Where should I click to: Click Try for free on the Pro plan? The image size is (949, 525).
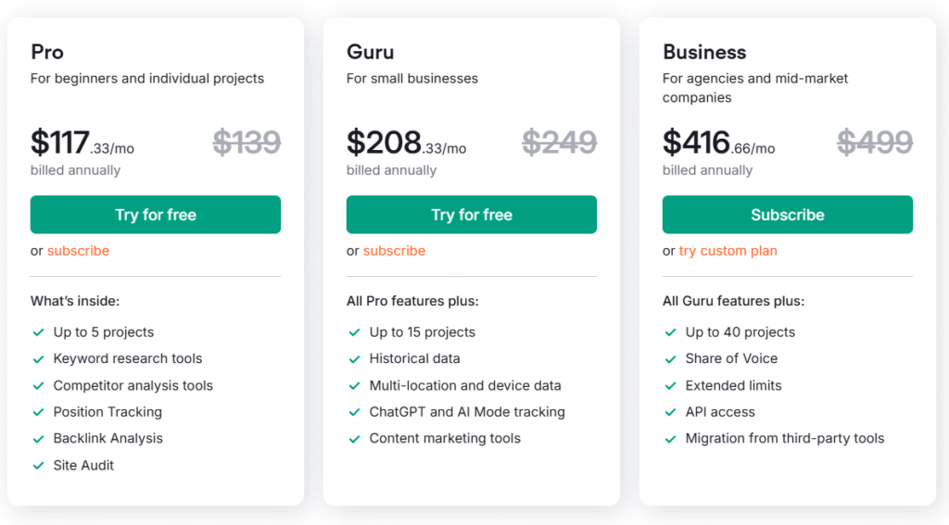tap(156, 215)
